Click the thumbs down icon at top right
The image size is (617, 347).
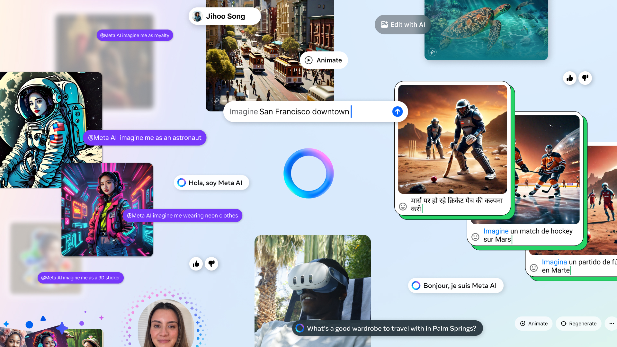click(x=585, y=78)
